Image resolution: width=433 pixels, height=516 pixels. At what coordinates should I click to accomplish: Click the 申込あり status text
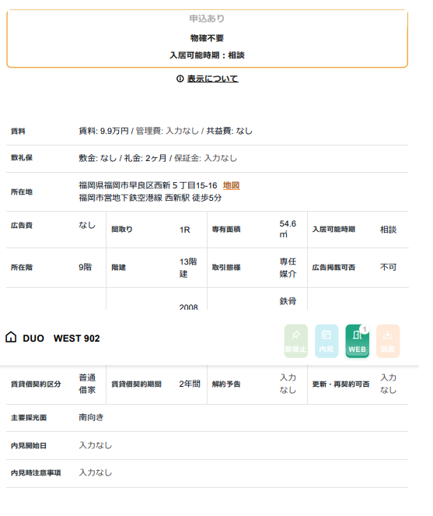point(207,19)
